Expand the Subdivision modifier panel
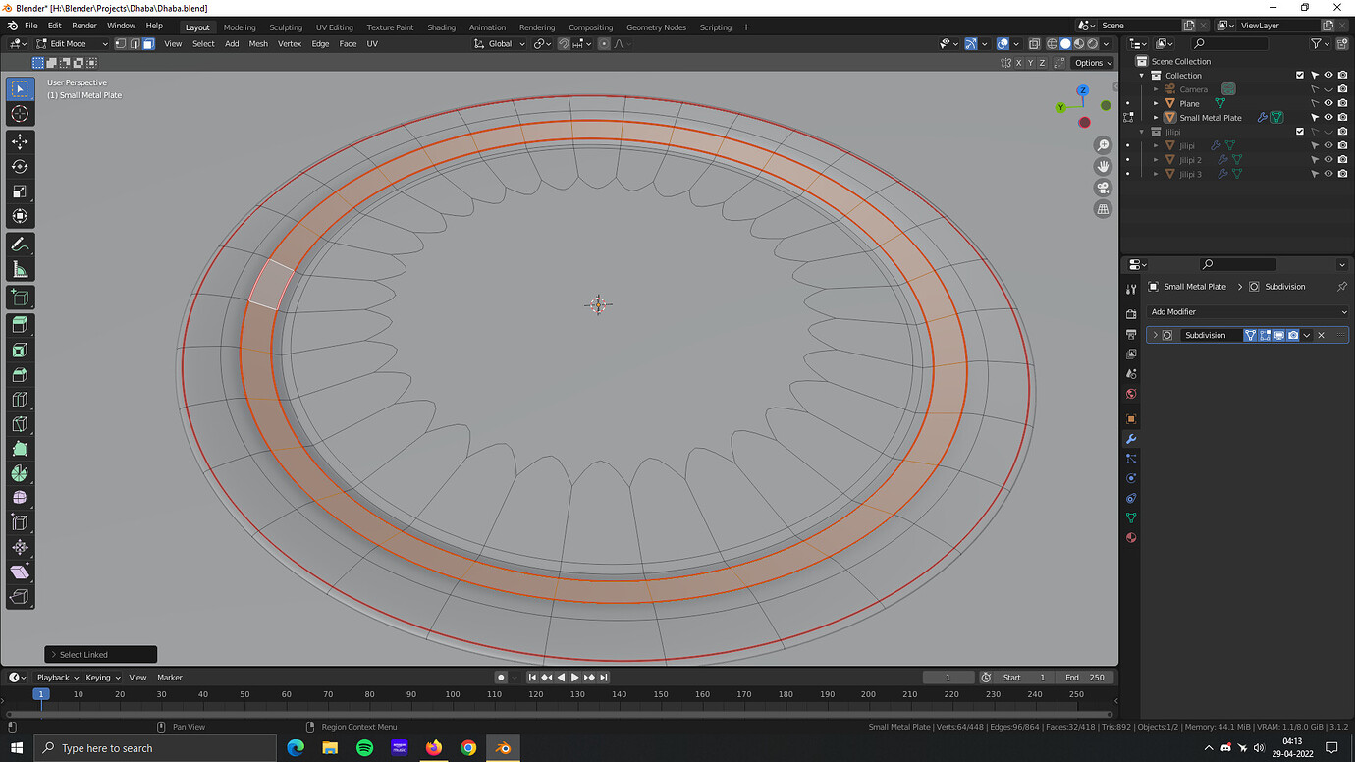The height and width of the screenshot is (762, 1355). 1155,335
